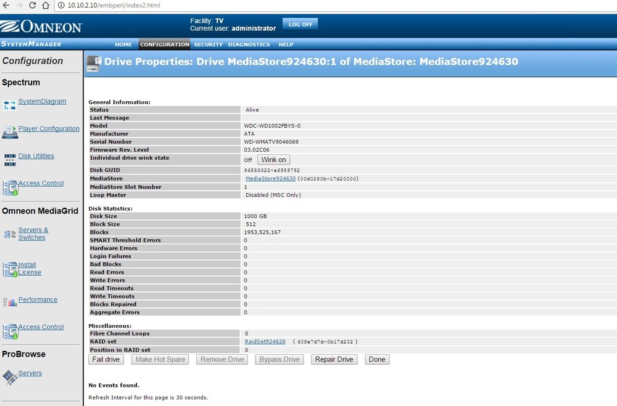Screen dimensions: 617x406
Task: Go forward with browser forward arrow
Action: click(x=19, y=5)
